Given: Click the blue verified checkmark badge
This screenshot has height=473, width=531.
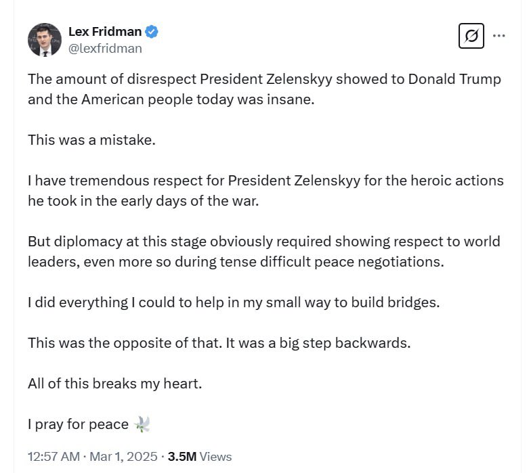Looking at the screenshot, I should pos(153,31).
